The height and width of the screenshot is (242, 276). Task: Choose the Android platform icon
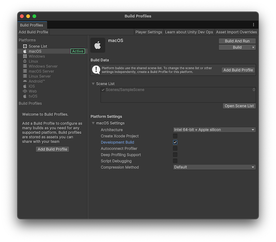(x=25, y=81)
